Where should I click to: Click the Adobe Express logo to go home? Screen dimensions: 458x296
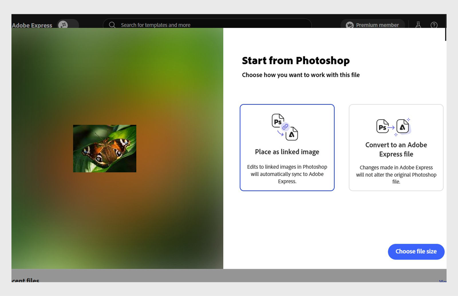31,25
